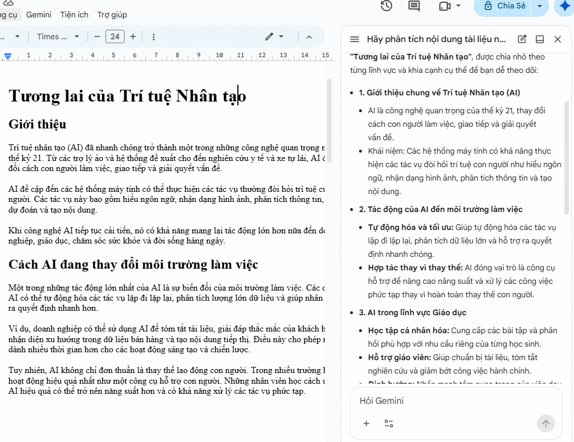Click the paragraph starting 'Trí tuệ nhân tạo (AI) đã nhanh chóng'

167,158
